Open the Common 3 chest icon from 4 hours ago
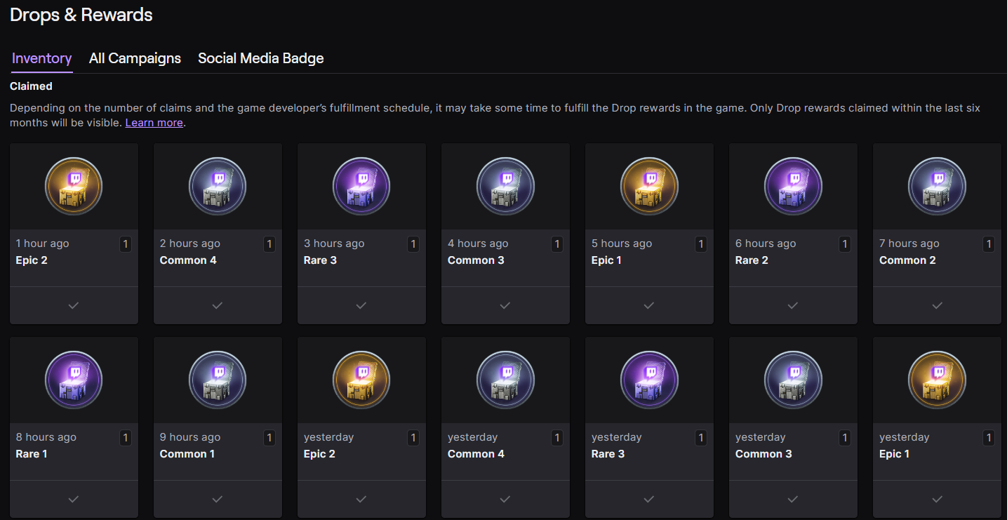 [505, 187]
